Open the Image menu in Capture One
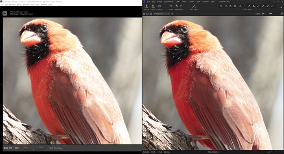The image size is (284, 154). coord(159,2)
